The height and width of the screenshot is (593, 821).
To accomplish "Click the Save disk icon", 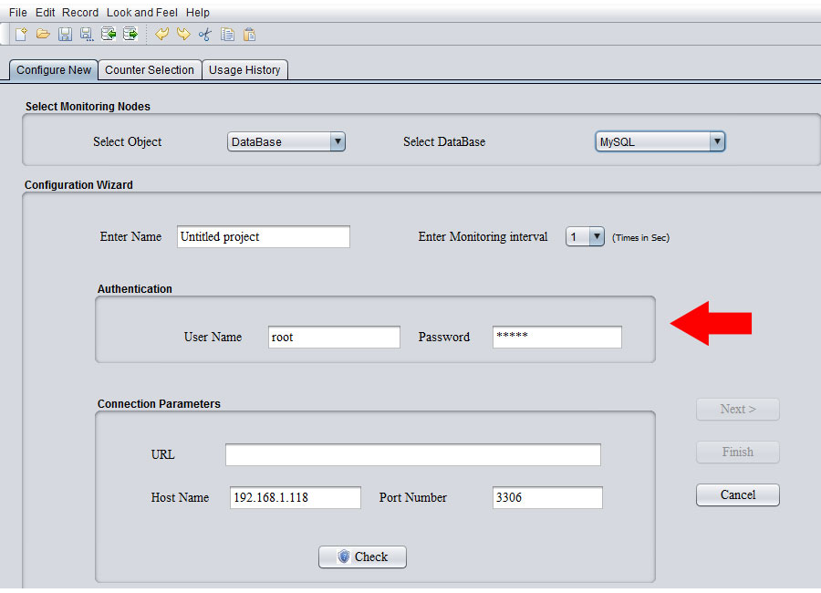I will [x=65, y=34].
